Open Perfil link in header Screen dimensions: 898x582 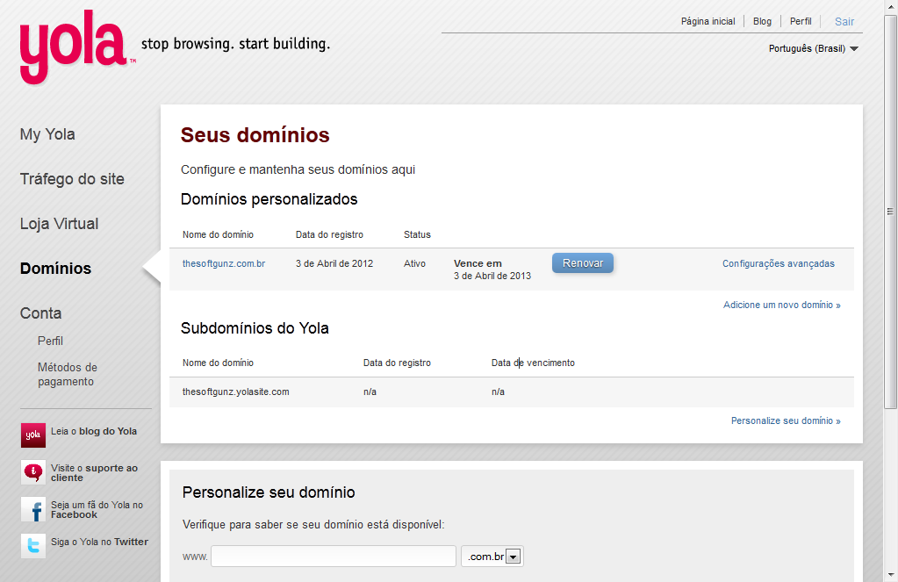(801, 21)
